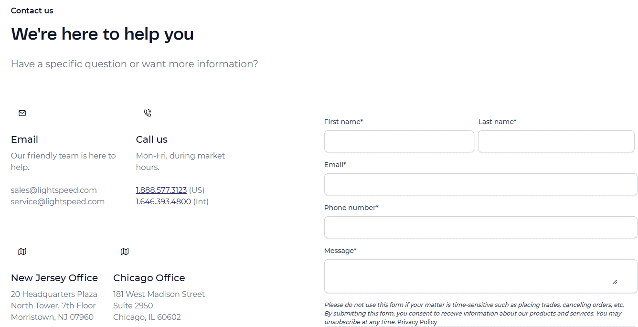Click the "We're here to help you" heading
Viewport: 638px width, 327px height.
click(102, 34)
